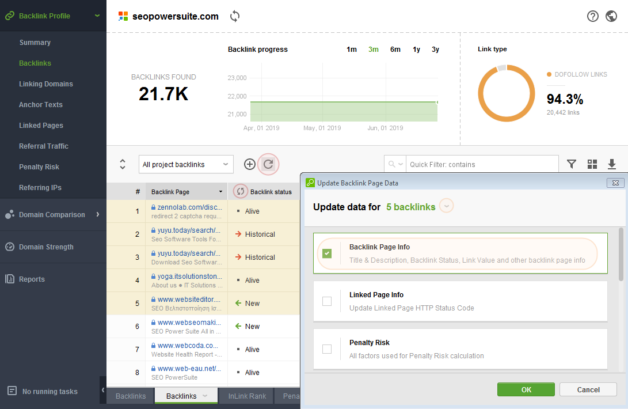Click the Quick Filter input field
Viewport: 628px width, 409px height.
pos(482,164)
